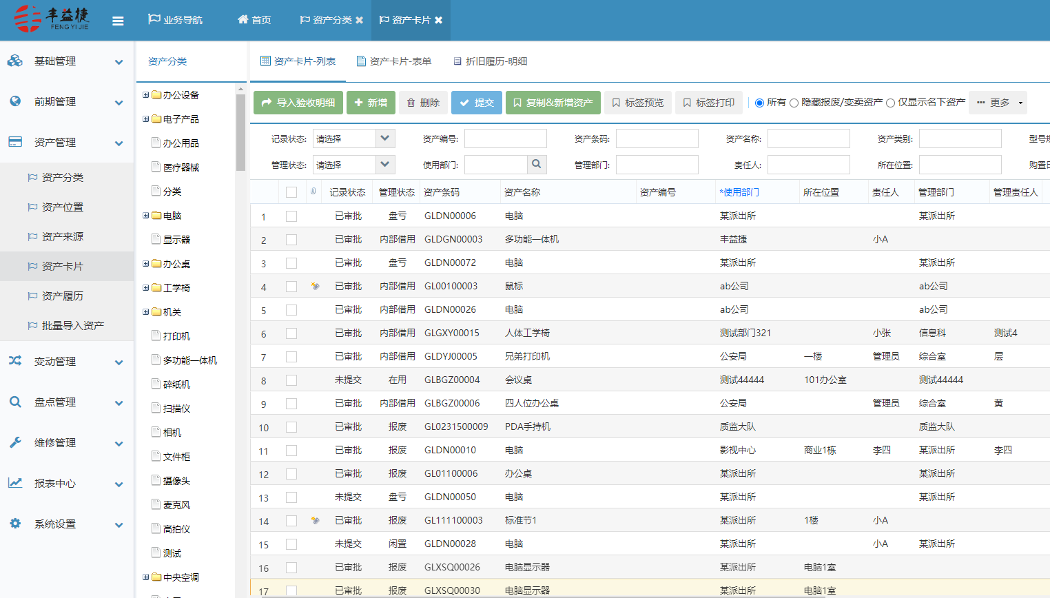
Task: Open the 更多 dropdown menu
Action: click(x=998, y=103)
